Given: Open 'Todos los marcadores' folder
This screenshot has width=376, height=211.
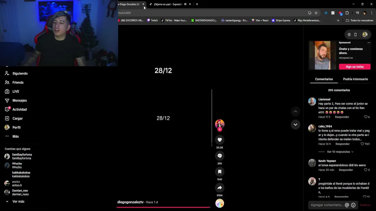Looking at the screenshot, I should [x=360, y=21].
